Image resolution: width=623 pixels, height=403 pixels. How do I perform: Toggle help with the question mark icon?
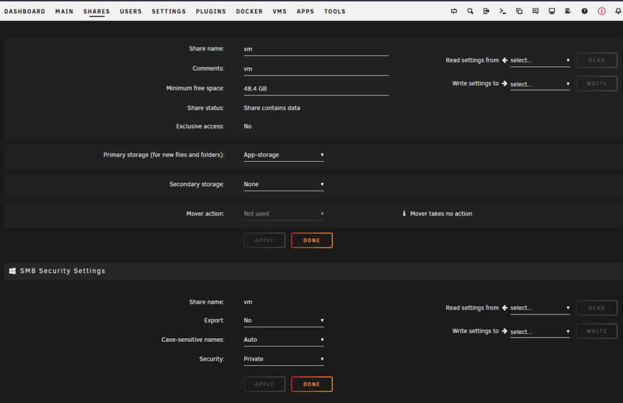coord(584,11)
